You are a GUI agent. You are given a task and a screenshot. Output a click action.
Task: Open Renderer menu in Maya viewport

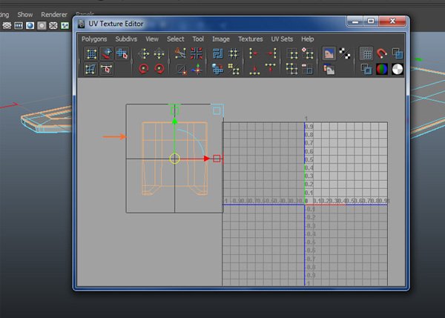[54, 15]
